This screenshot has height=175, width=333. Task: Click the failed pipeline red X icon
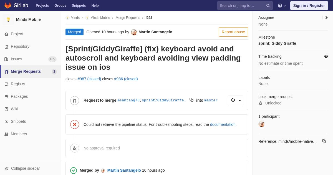click(75, 124)
